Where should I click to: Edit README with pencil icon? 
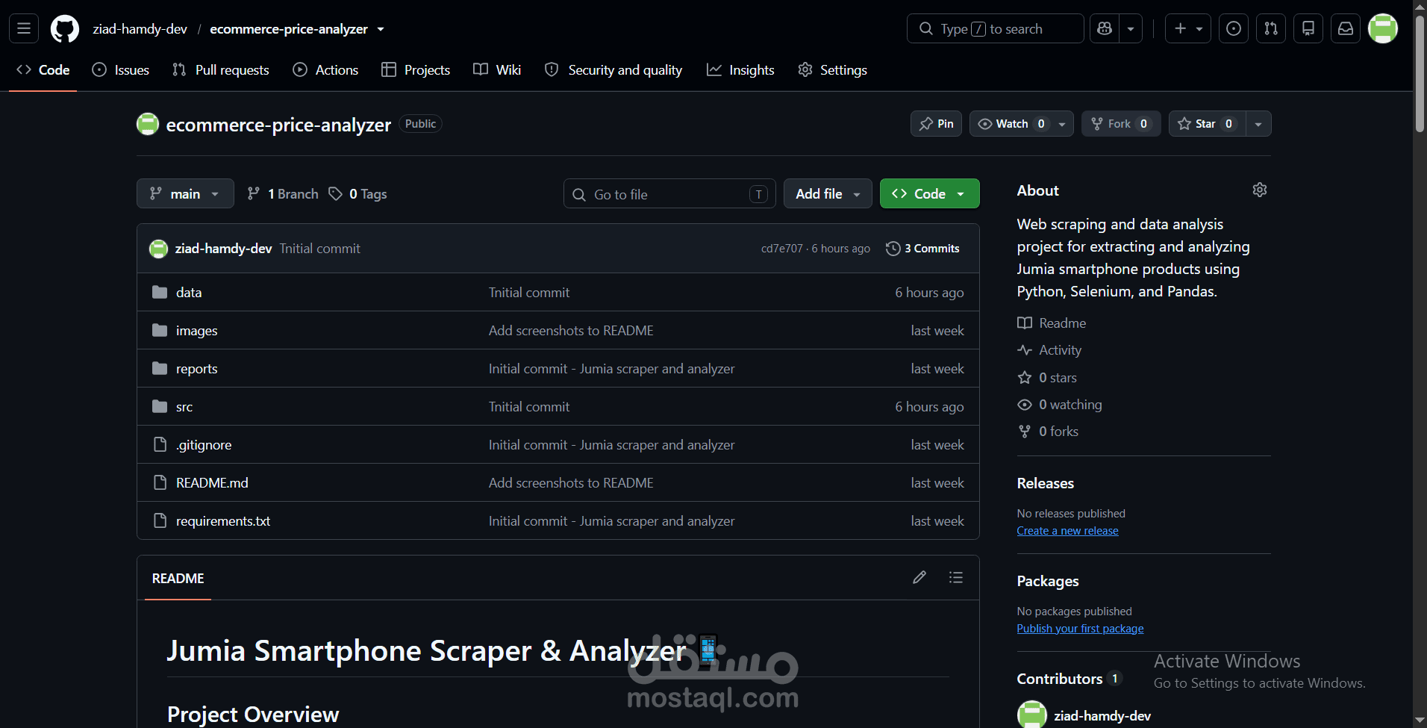click(919, 577)
